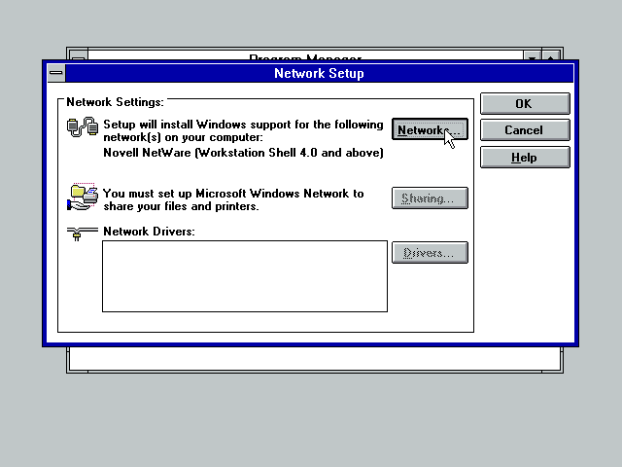Screen dimensions: 622x467
Task: Click 'You must set up Microsoft Windows Network' text
Action: pos(233,199)
